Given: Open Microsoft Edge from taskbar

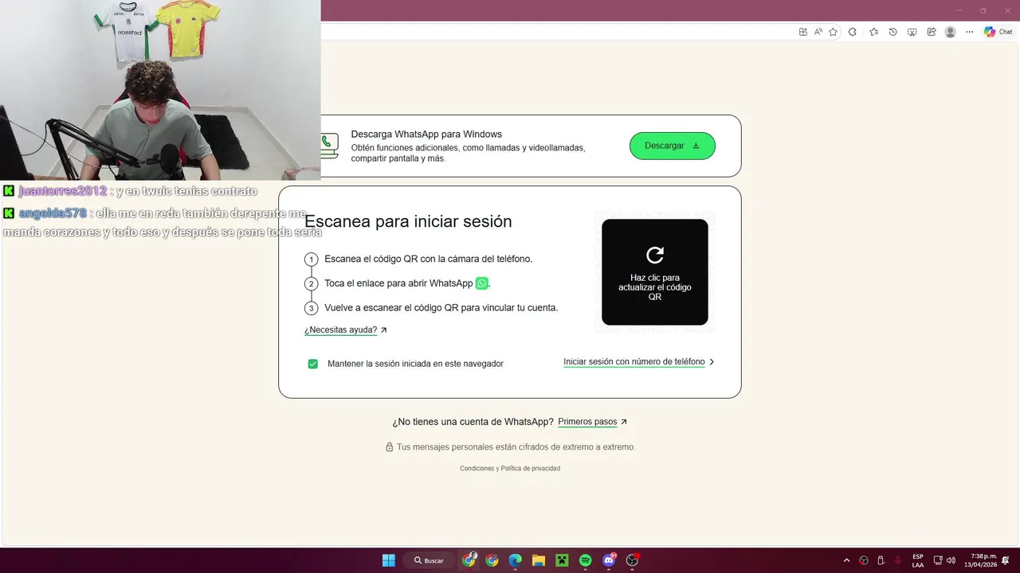Looking at the screenshot, I should [515, 560].
